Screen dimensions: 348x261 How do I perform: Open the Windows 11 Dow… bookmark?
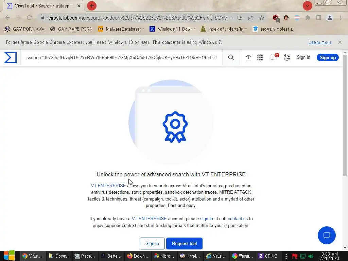172,29
